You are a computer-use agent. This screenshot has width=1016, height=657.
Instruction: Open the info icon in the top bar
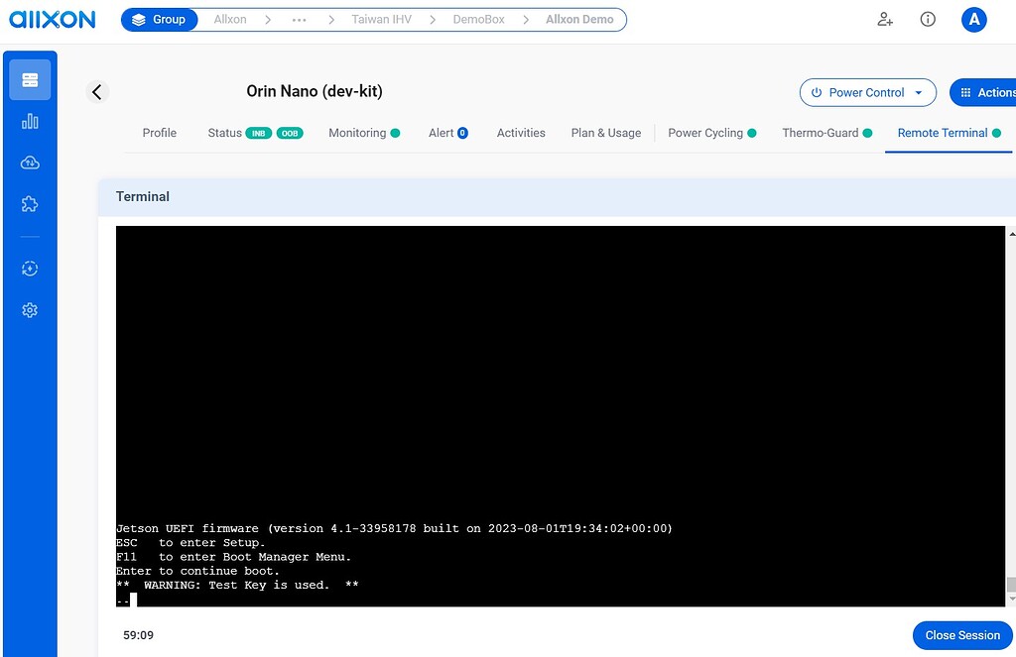[x=927, y=19]
